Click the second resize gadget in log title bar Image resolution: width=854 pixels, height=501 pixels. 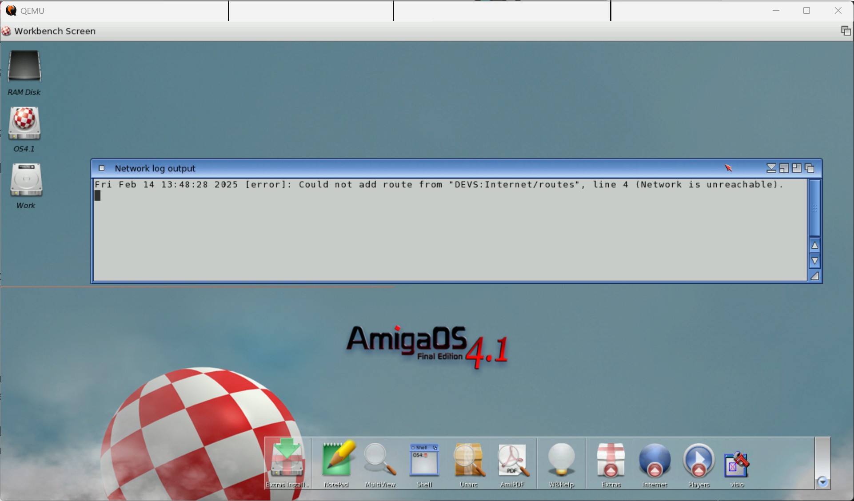pos(797,168)
